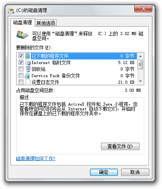
Task: Uncheck the Internet 临时文件 checkbox
Action: [x=21, y=62]
